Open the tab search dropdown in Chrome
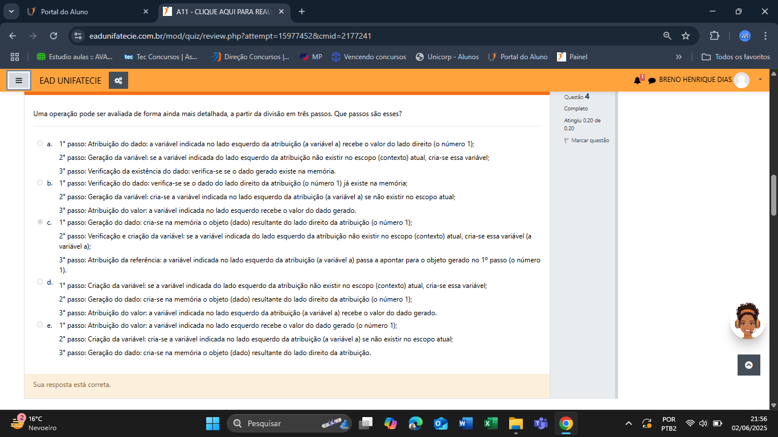The image size is (778, 437). [11, 11]
